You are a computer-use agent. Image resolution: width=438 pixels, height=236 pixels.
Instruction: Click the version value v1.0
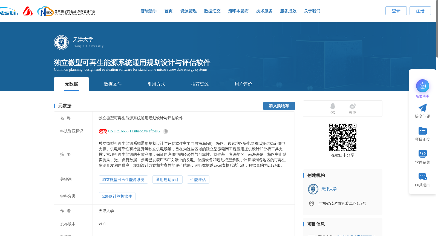tap(102, 224)
